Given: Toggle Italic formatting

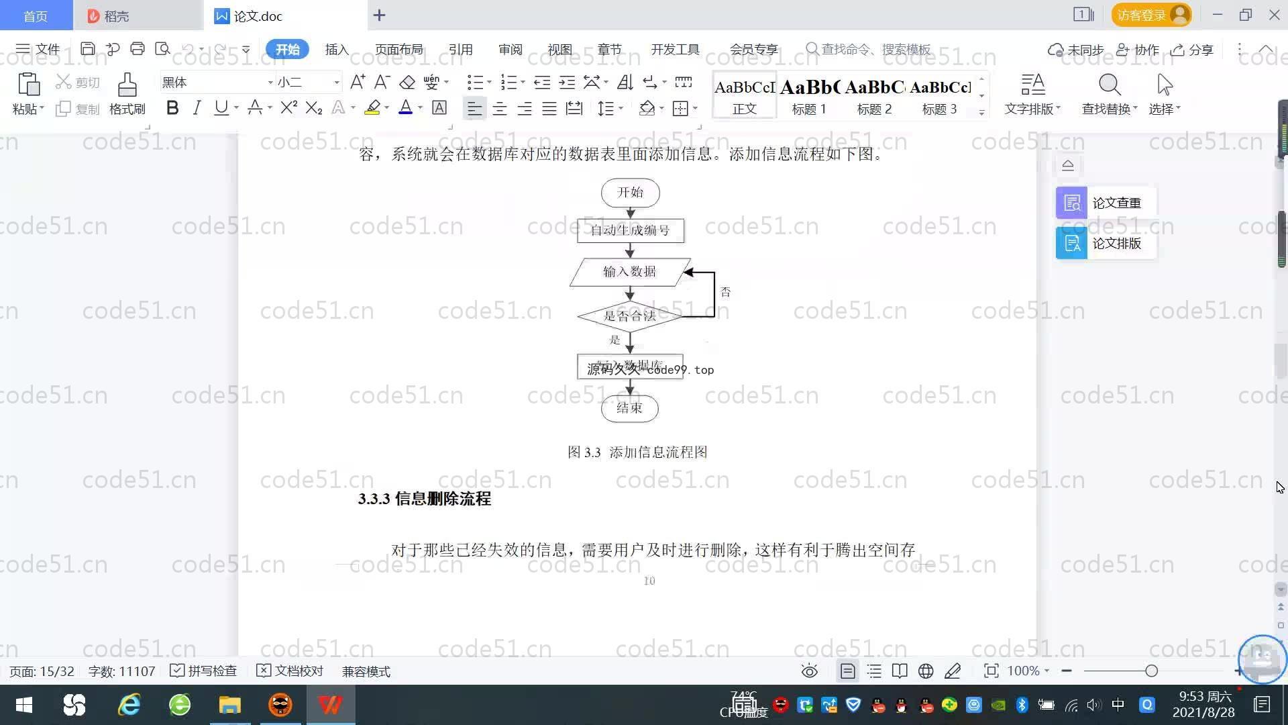Looking at the screenshot, I should [197, 107].
